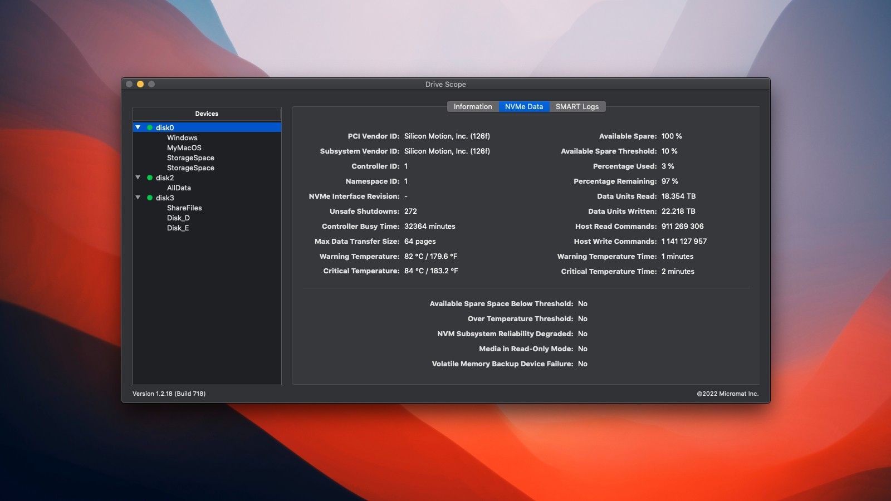Screen dimensions: 891x501
Task: Select the Windows volume under disk0
Action: tap(182, 137)
